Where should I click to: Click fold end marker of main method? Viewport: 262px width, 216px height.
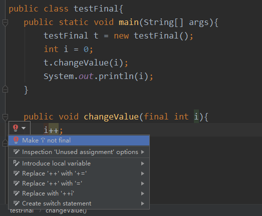tap(5, 89)
